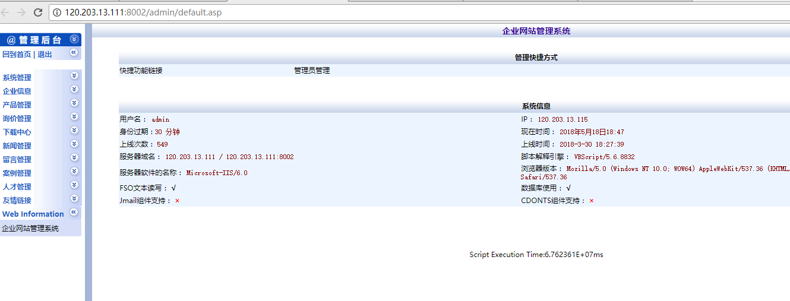Screen dimensions: 790x301
Task: Click the 数据库使用 check mark
Action: tap(568, 188)
